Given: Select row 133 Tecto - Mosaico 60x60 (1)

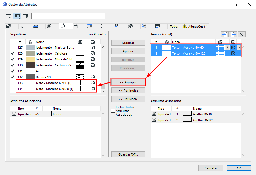Looking at the screenshot, I should tap(56, 83).
